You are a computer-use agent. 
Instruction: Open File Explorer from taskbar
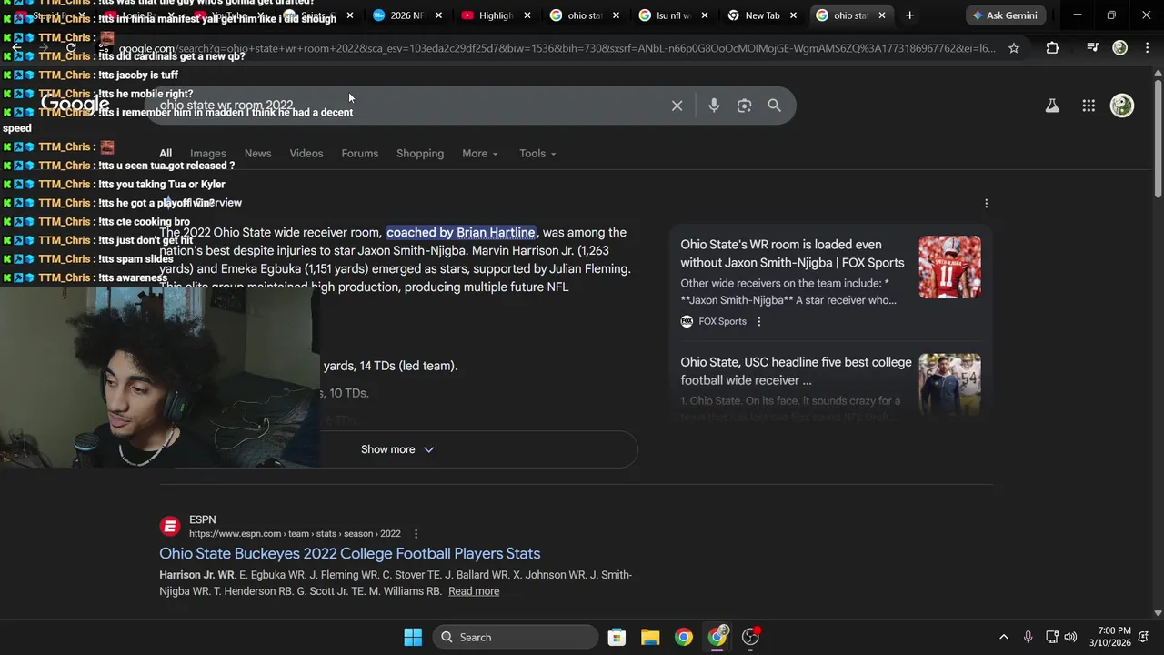650,637
